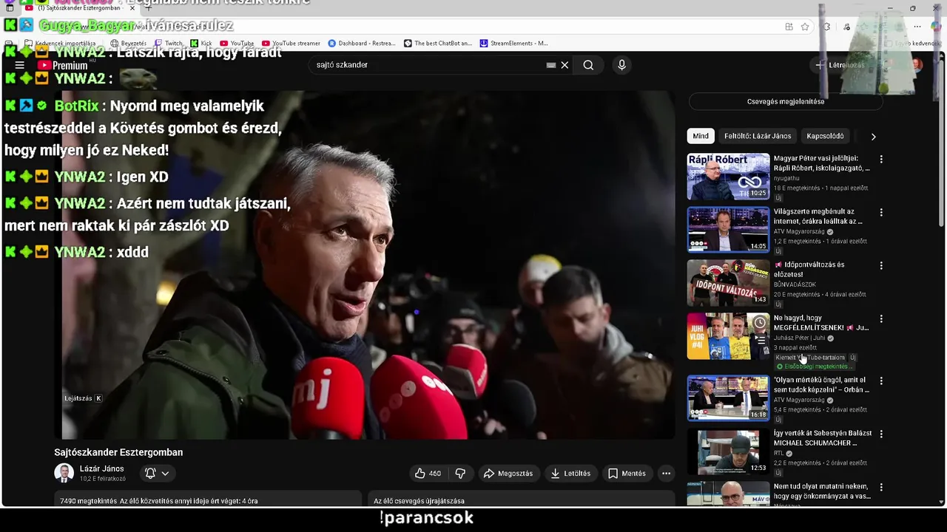Bookmark this page with the star icon

pyautogui.click(x=804, y=27)
